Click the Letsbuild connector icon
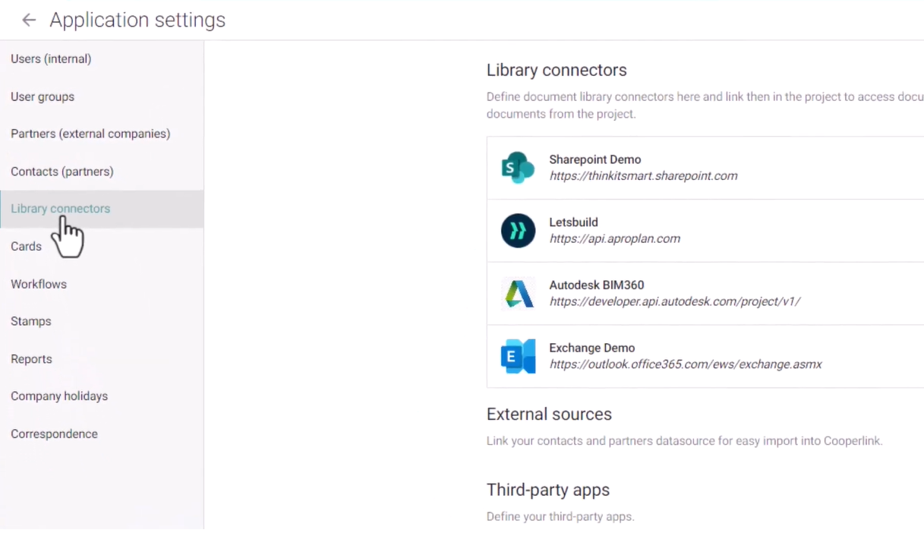 [518, 231]
